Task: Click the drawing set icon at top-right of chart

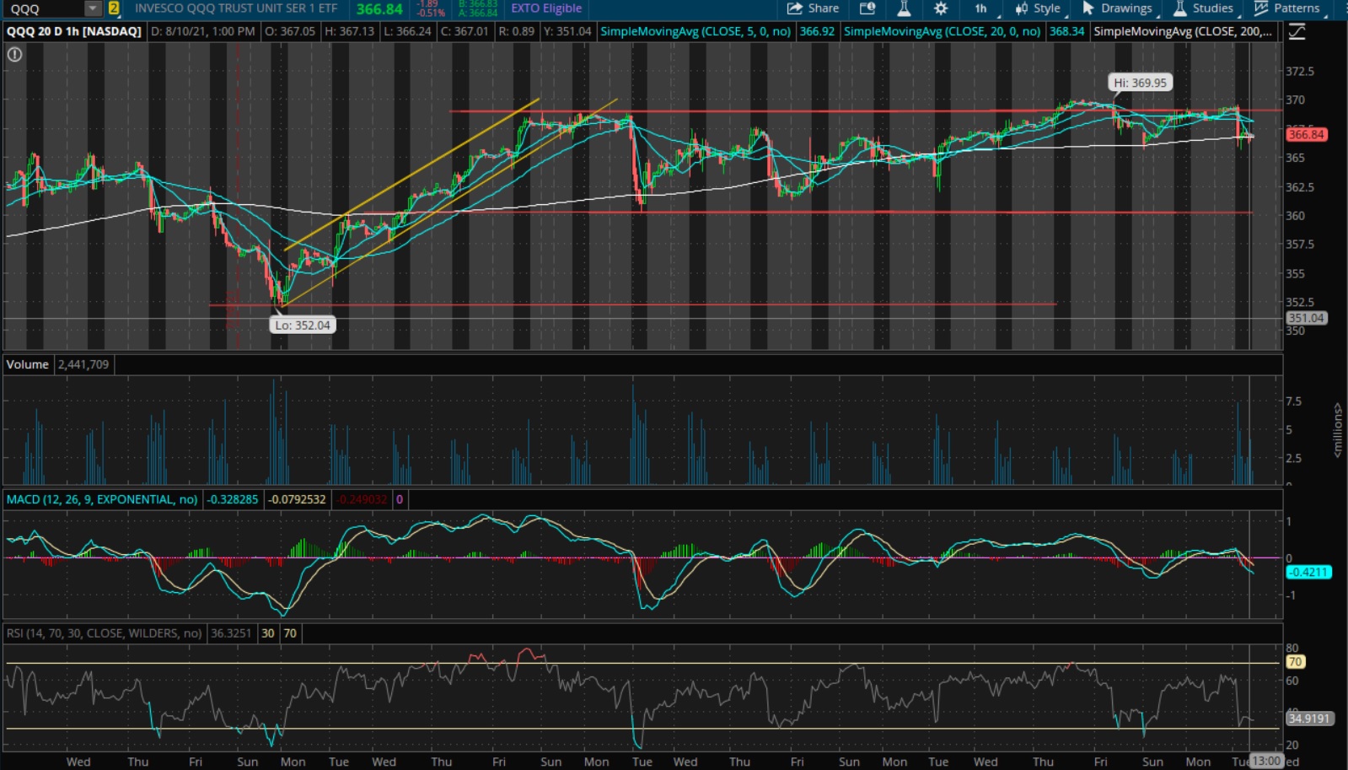Action: (x=1297, y=32)
